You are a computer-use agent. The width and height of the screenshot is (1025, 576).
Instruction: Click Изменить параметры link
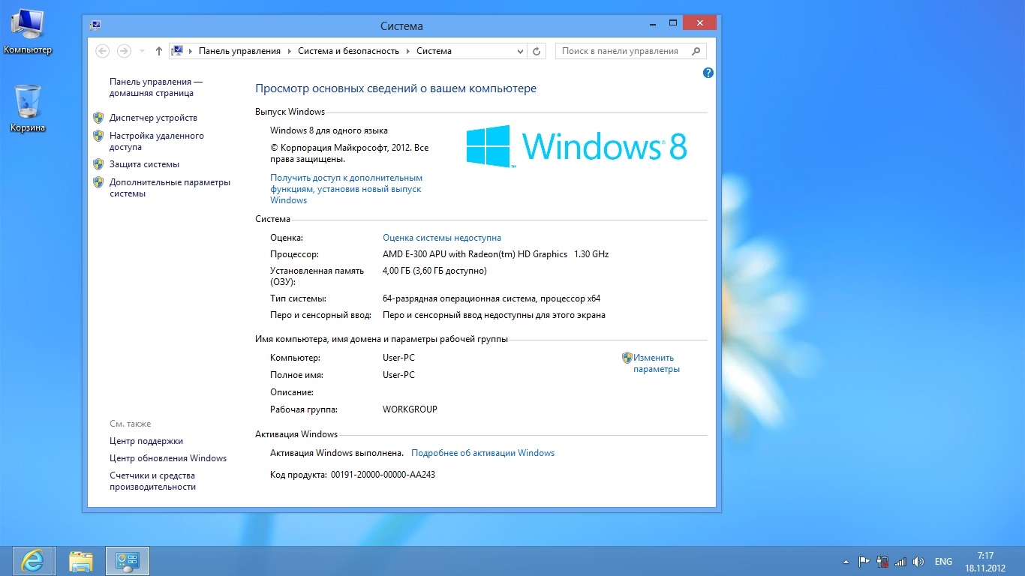656,363
